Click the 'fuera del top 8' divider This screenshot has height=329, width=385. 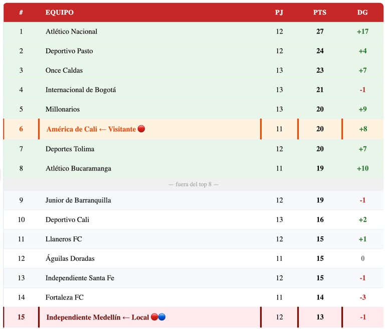(x=194, y=184)
